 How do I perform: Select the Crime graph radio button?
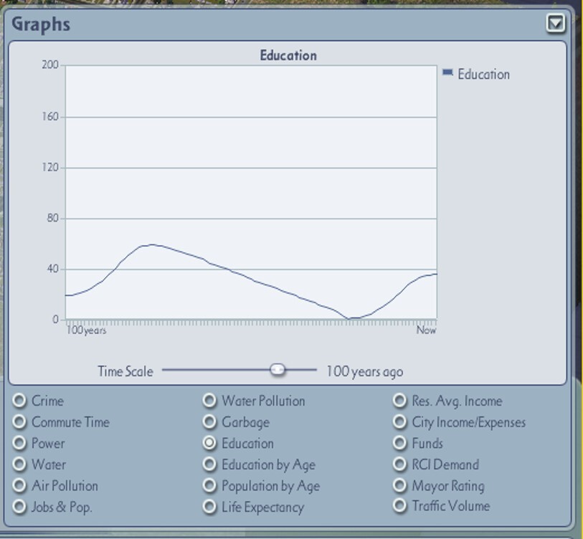pos(20,401)
